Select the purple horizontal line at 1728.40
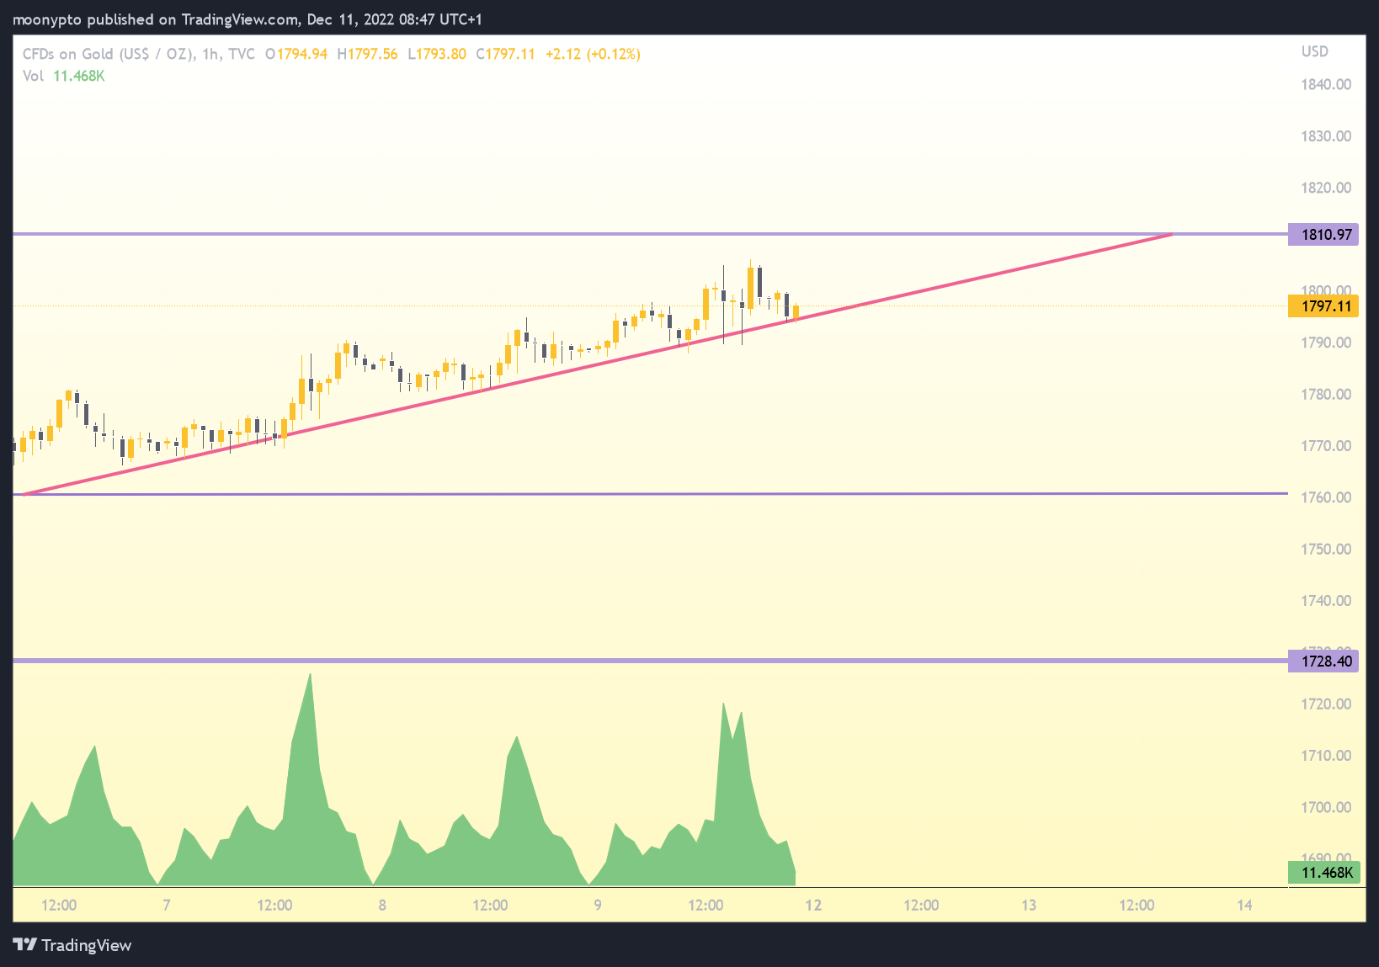 tap(648, 661)
